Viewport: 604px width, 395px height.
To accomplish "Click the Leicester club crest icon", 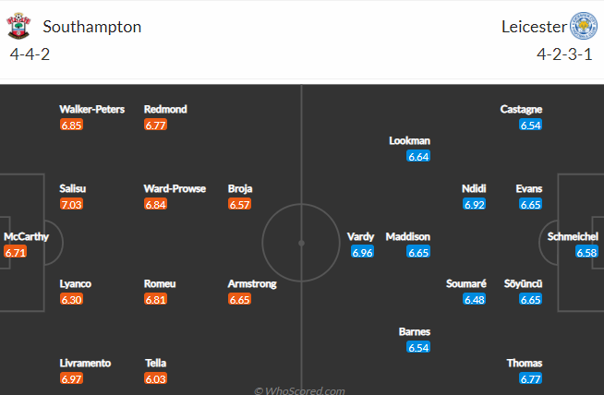I will point(584,26).
